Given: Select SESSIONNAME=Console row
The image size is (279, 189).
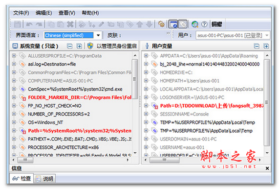Looking at the screenshot, I should [184, 114].
